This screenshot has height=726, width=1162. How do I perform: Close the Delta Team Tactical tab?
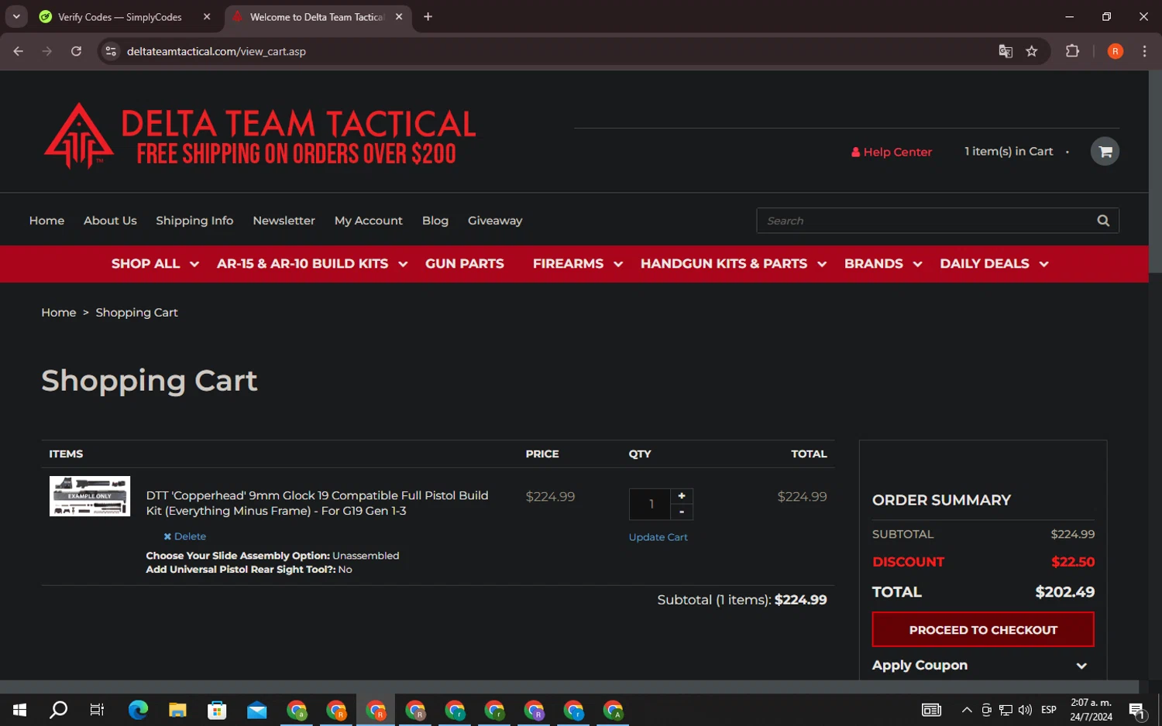click(x=399, y=17)
